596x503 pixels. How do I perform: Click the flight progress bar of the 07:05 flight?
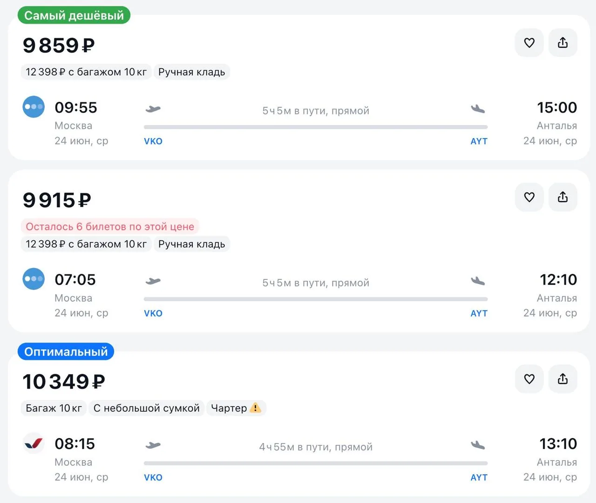(316, 299)
